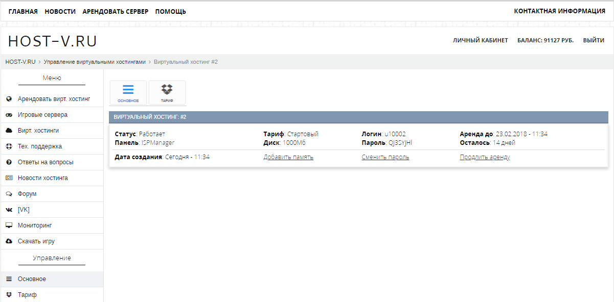Image resolution: width=614 pixels, height=302 pixels.
Task: Switch to the Тариф tab with Dropbox icon
Action: [167, 93]
